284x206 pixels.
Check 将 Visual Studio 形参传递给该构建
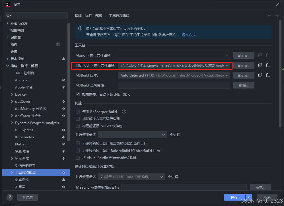(78, 158)
